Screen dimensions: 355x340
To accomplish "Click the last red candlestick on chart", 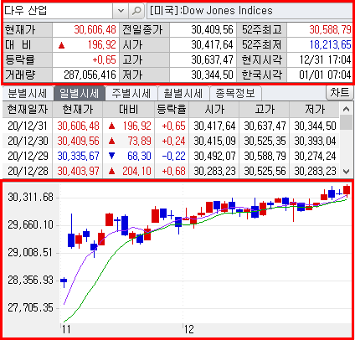I will (x=347, y=190).
